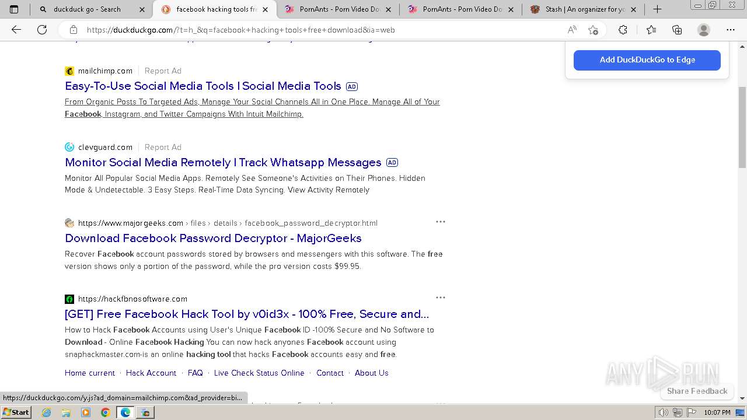Select the facebook hacking tools tab
Image resolution: width=747 pixels, height=420 pixels.
214,9
